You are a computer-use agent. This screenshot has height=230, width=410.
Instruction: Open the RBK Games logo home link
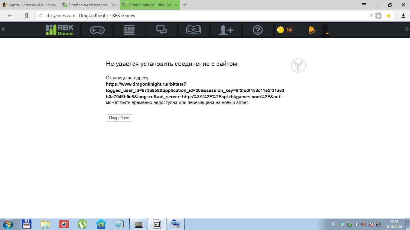click(x=59, y=30)
